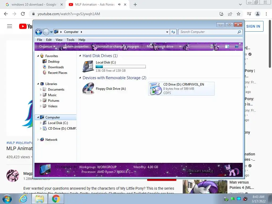Expand the Network tree node

38,140
